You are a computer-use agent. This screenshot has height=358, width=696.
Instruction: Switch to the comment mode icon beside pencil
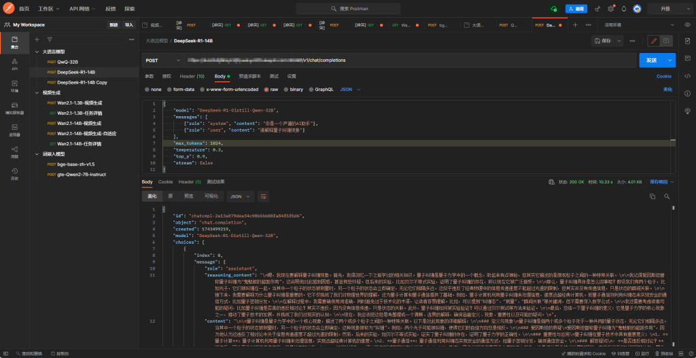(666, 41)
